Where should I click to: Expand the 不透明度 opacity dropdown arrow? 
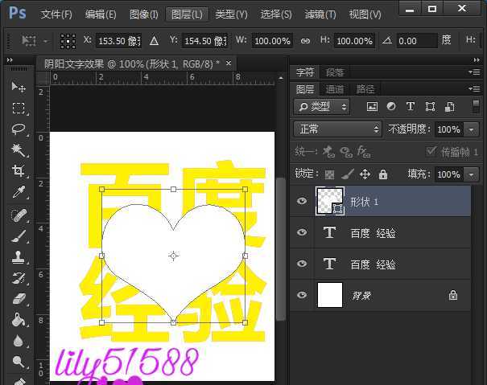[471, 129]
